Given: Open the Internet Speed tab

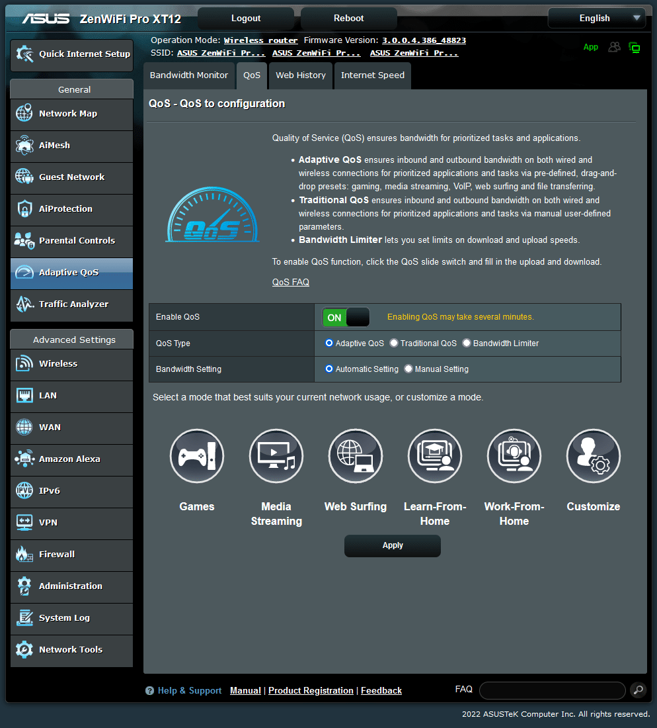Looking at the screenshot, I should click(x=373, y=75).
